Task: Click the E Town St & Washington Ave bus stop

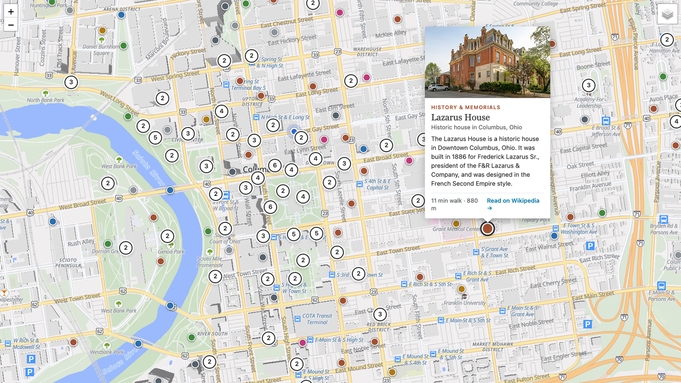Action: coord(556,229)
